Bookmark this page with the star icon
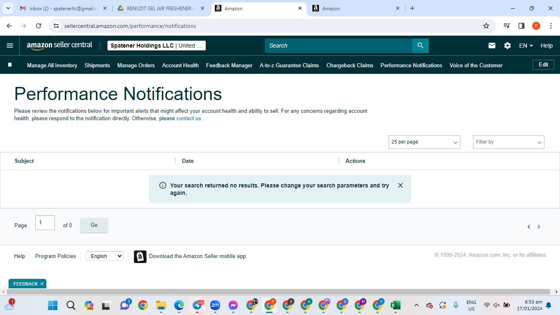The image size is (560, 315). (x=486, y=26)
